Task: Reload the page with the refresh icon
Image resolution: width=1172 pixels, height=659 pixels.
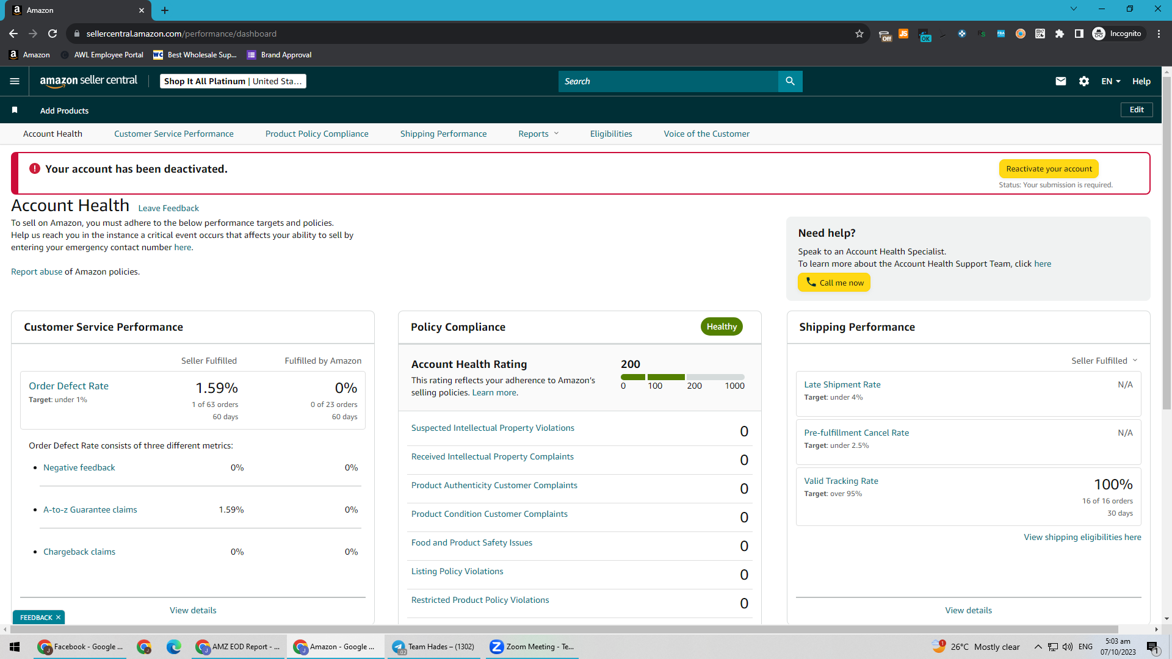Action: tap(52, 34)
